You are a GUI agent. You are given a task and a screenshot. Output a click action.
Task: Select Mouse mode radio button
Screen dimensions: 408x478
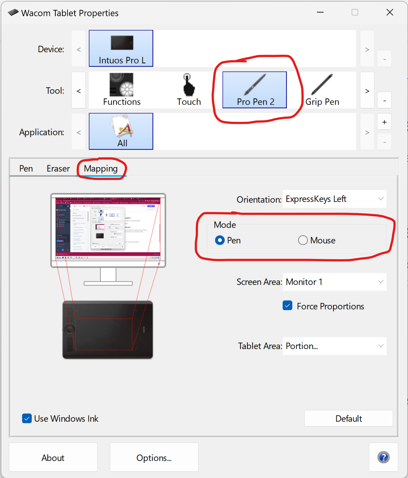303,240
